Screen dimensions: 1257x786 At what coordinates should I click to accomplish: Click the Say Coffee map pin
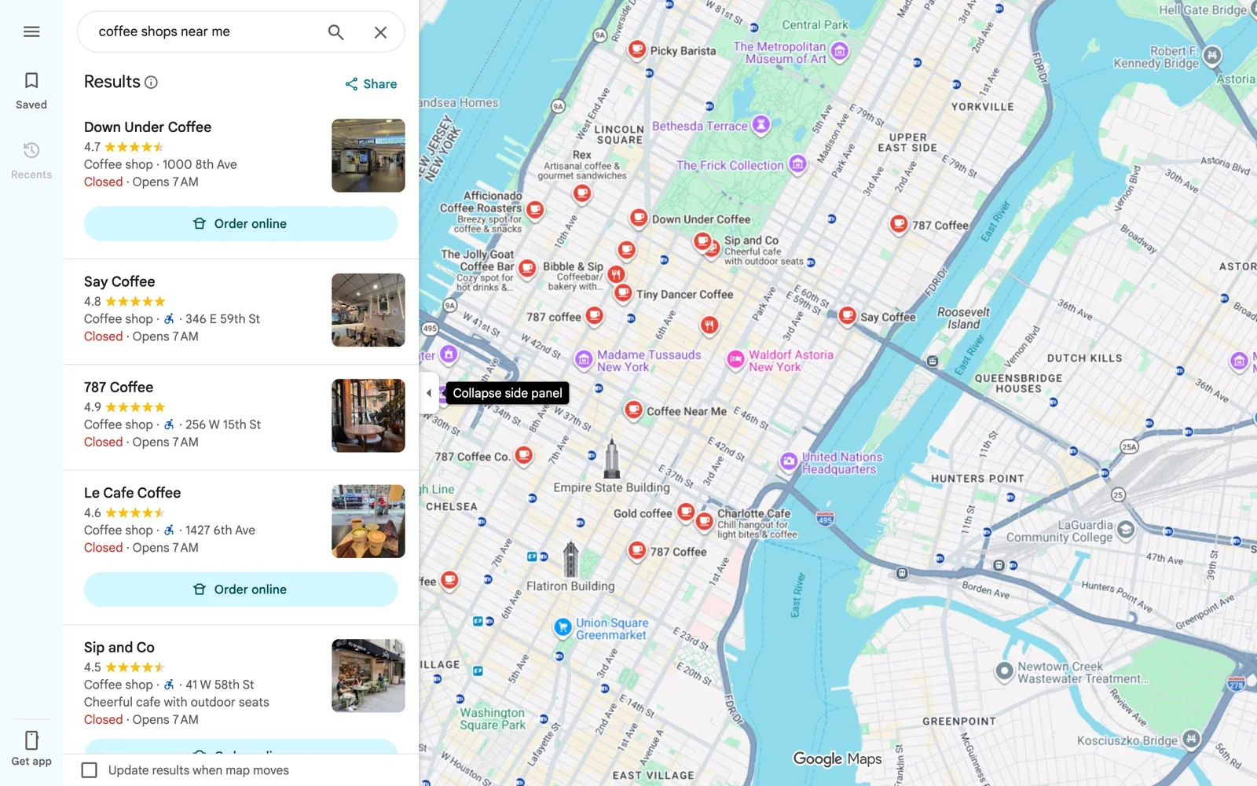847,316
